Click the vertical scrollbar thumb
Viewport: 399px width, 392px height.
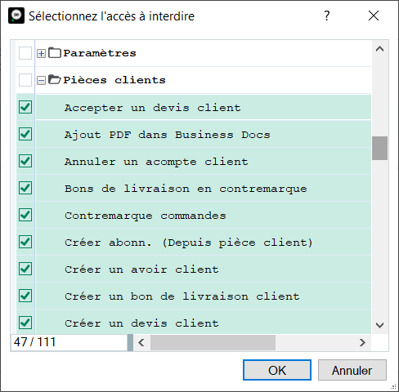click(x=379, y=149)
